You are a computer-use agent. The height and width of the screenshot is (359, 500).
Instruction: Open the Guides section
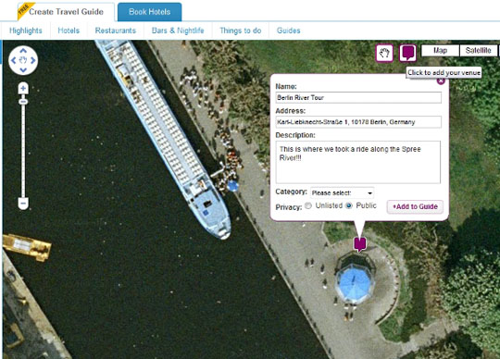(289, 31)
